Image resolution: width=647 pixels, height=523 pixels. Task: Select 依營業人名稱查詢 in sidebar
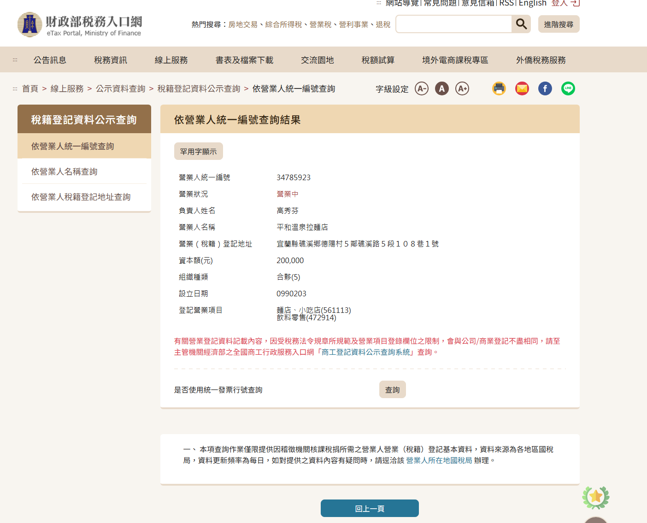(84, 171)
